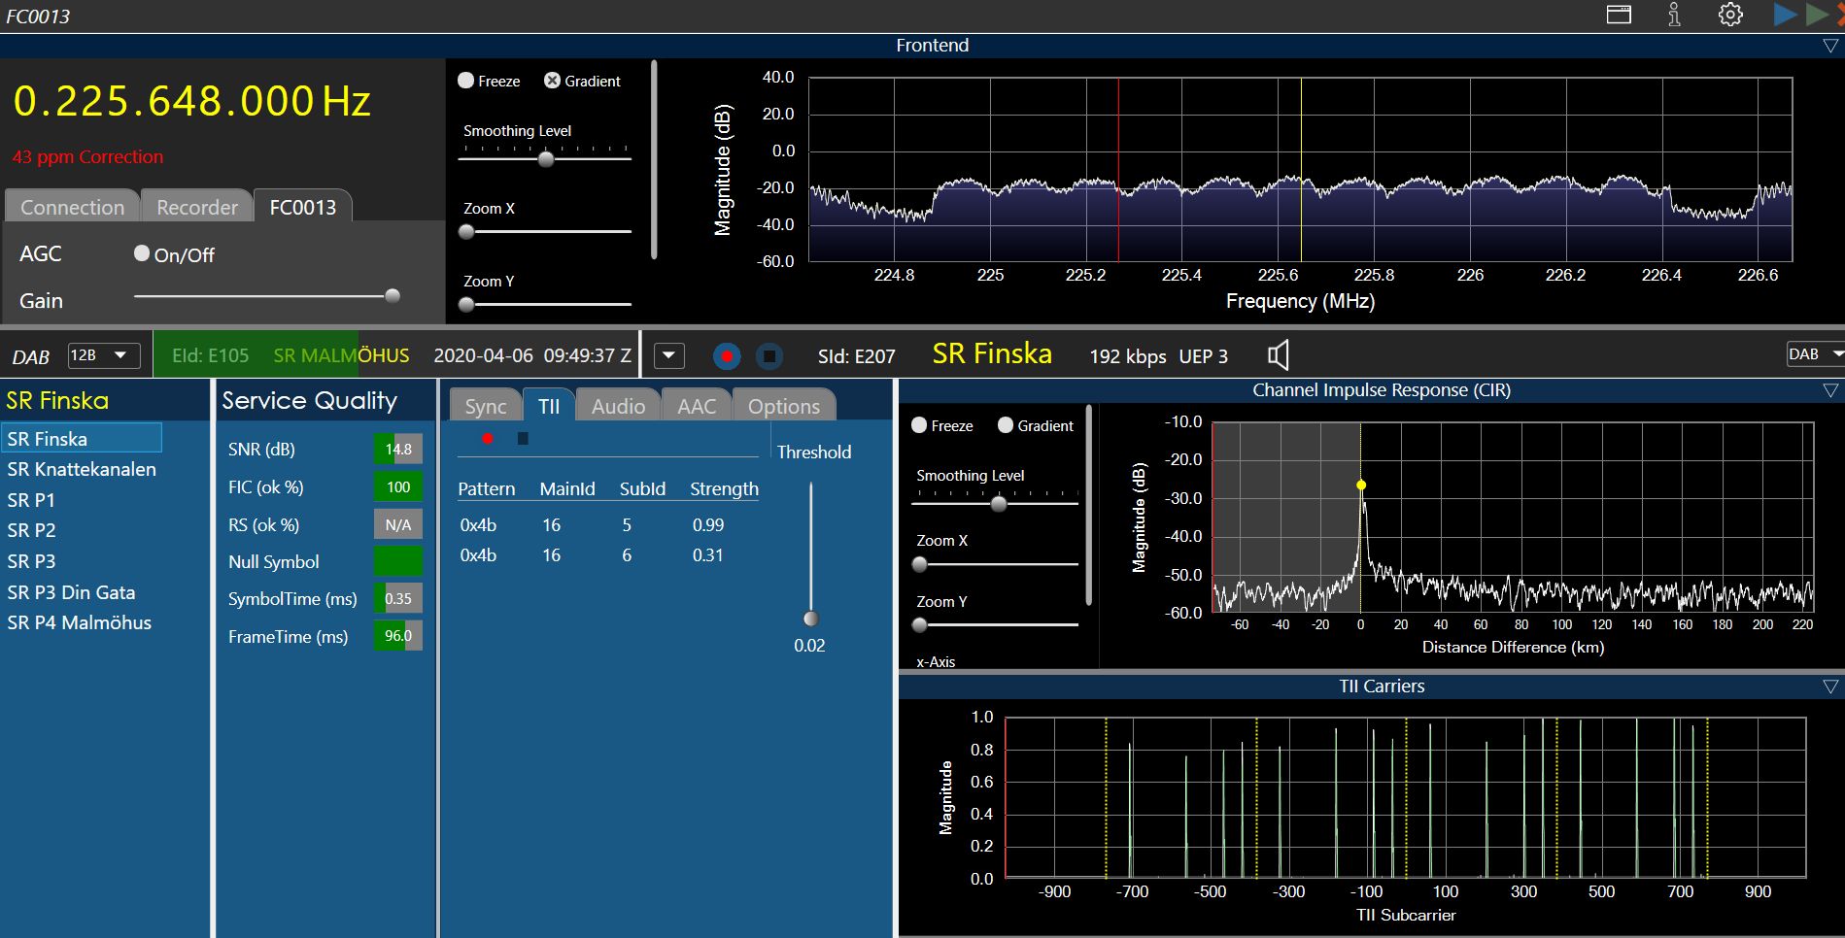Start recording with the red record button
This screenshot has height=938, width=1845.
(726, 356)
